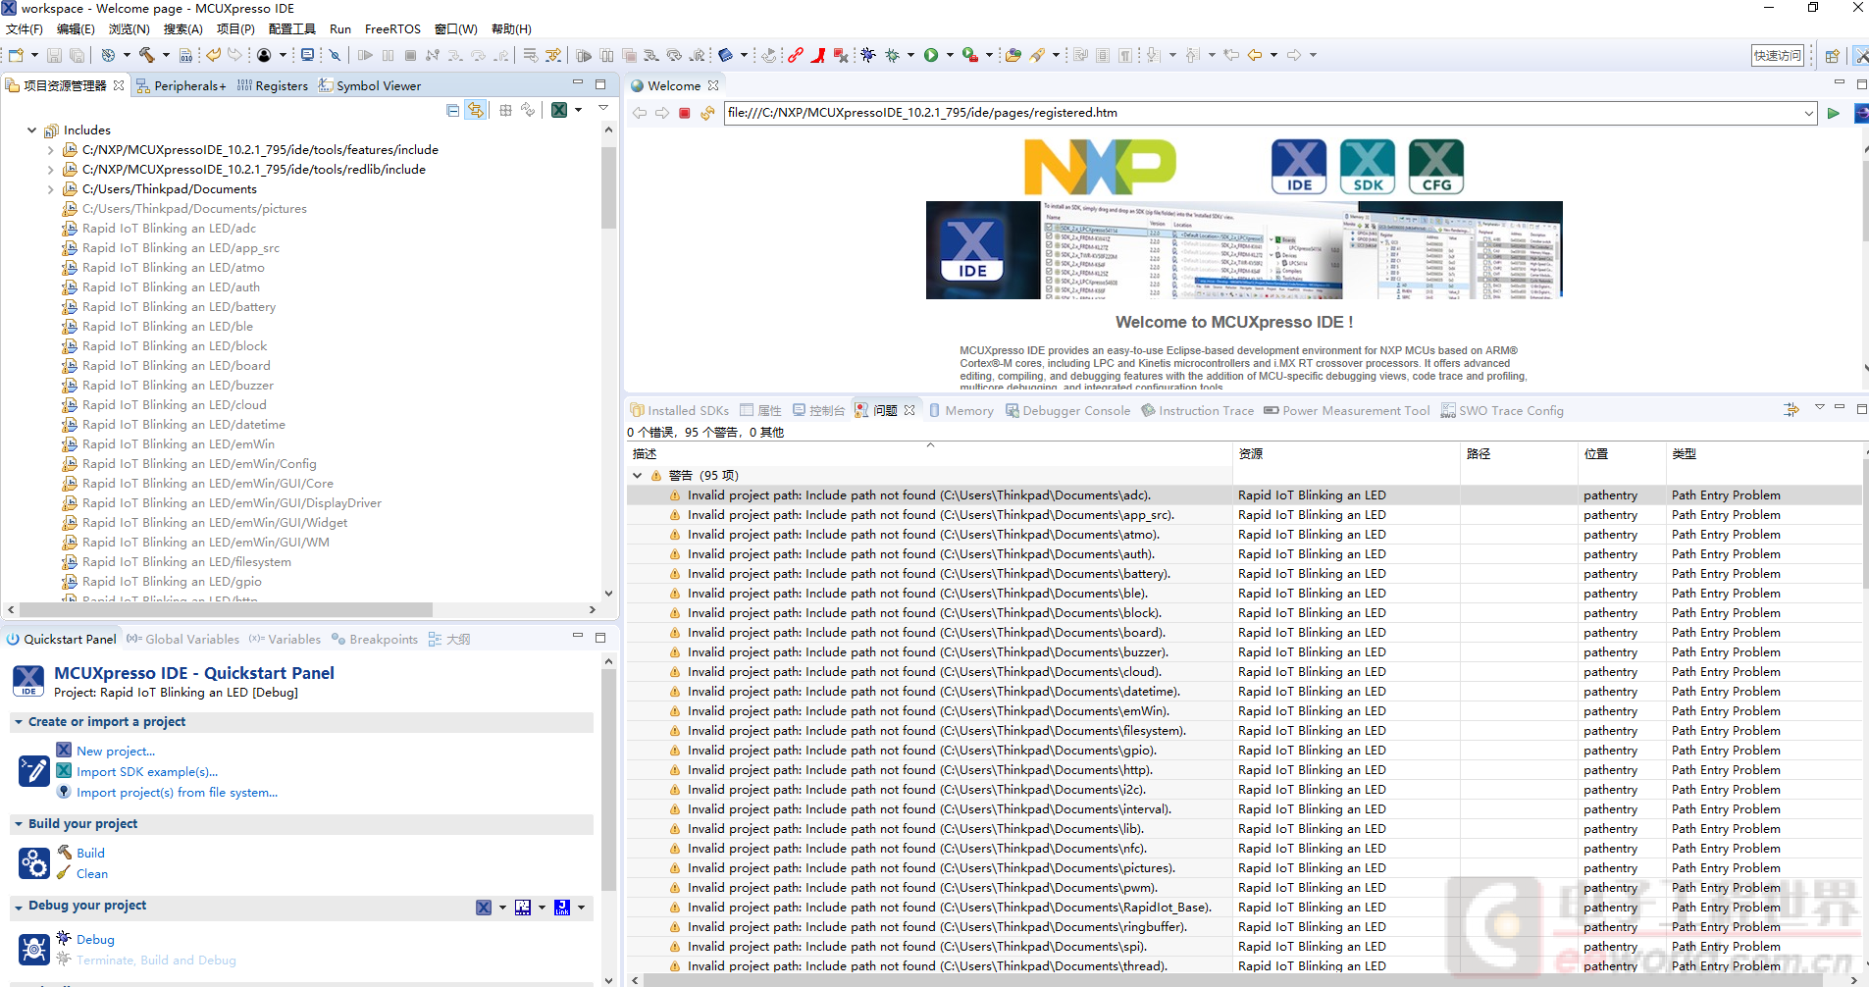Click the dark profile circle icon in the toolbar
This screenshot has height=987, width=1869.
pyautogui.click(x=264, y=56)
